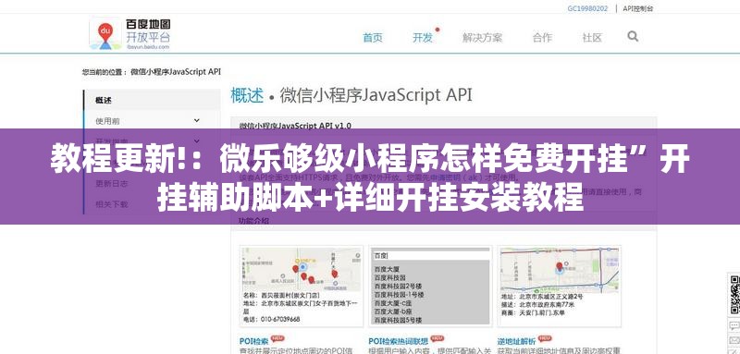This screenshot has width=740, height=354.
Task: Open the 百度 suggestion list thumbnail
Action: click(x=430, y=287)
